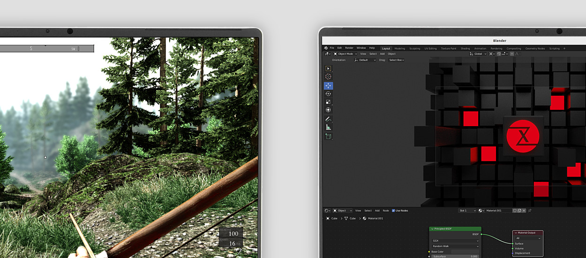Toggle fake user shield for Material.001
This screenshot has width=586, height=258.
515,211
